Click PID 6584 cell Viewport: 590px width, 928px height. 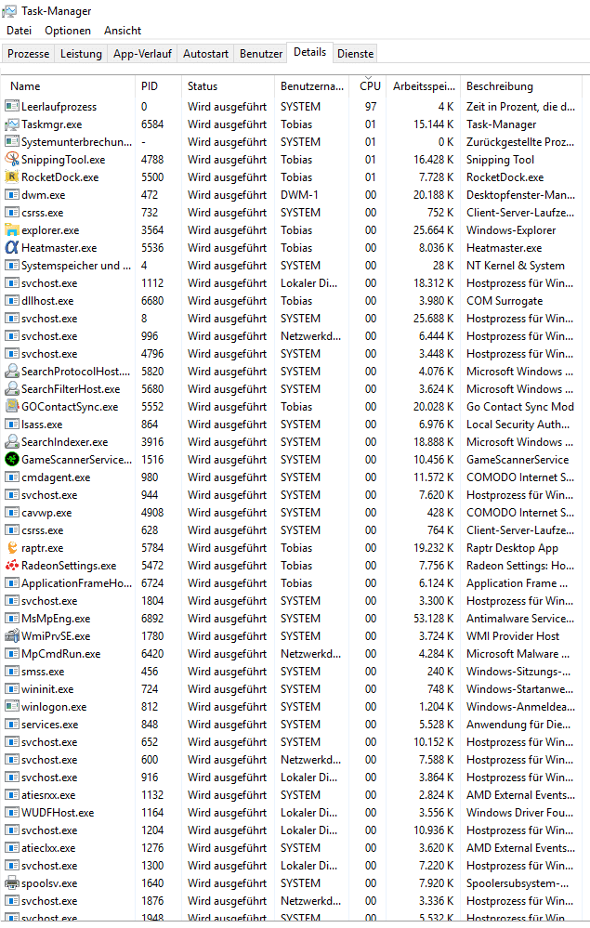(x=152, y=124)
